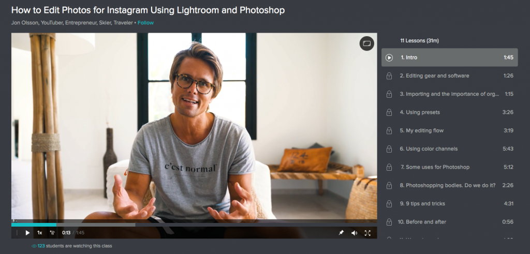Click the play circle icon beside Intro
The width and height of the screenshot is (530, 254).
389,58
